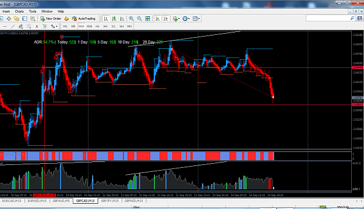Open the arrows objects dropdown
The width and height of the screenshot is (364, 209).
point(54,26)
